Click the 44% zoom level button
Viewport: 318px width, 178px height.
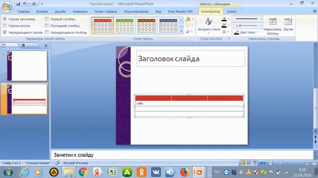click(x=262, y=163)
